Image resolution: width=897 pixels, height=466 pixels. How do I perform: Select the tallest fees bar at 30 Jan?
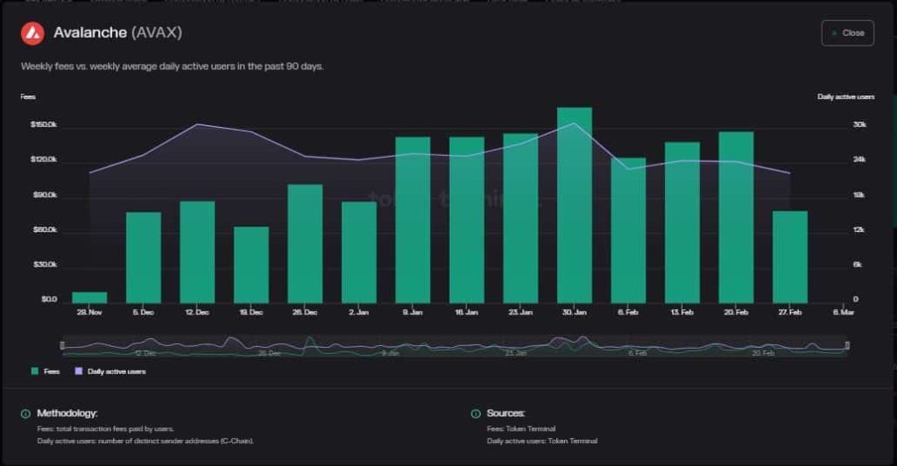(x=575, y=206)
